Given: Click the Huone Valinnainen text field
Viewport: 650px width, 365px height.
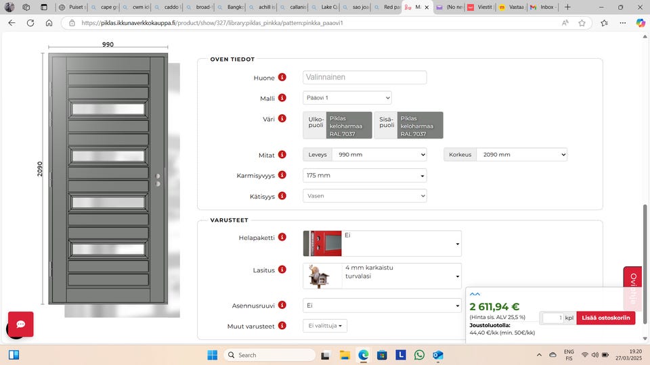Looking at the screenshot, I should 364,78.
